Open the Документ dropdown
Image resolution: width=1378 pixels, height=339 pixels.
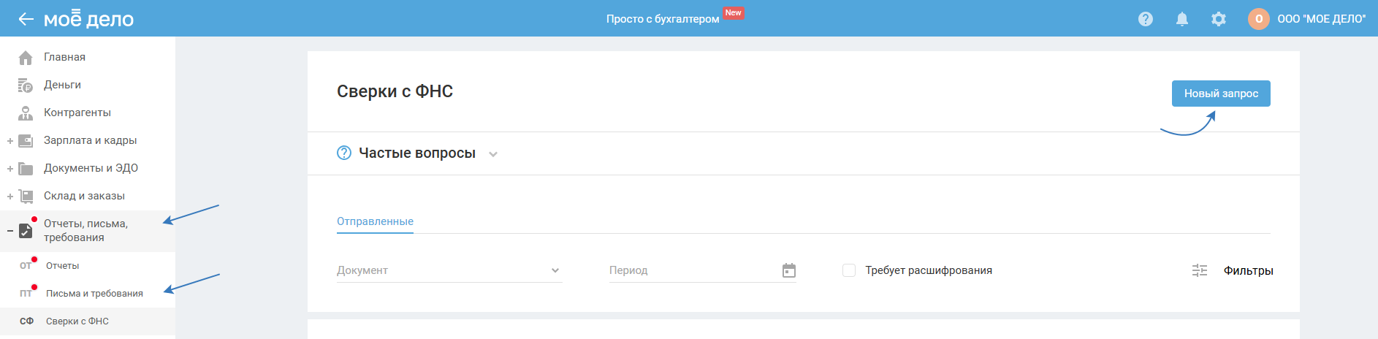[x=449, y=270]
